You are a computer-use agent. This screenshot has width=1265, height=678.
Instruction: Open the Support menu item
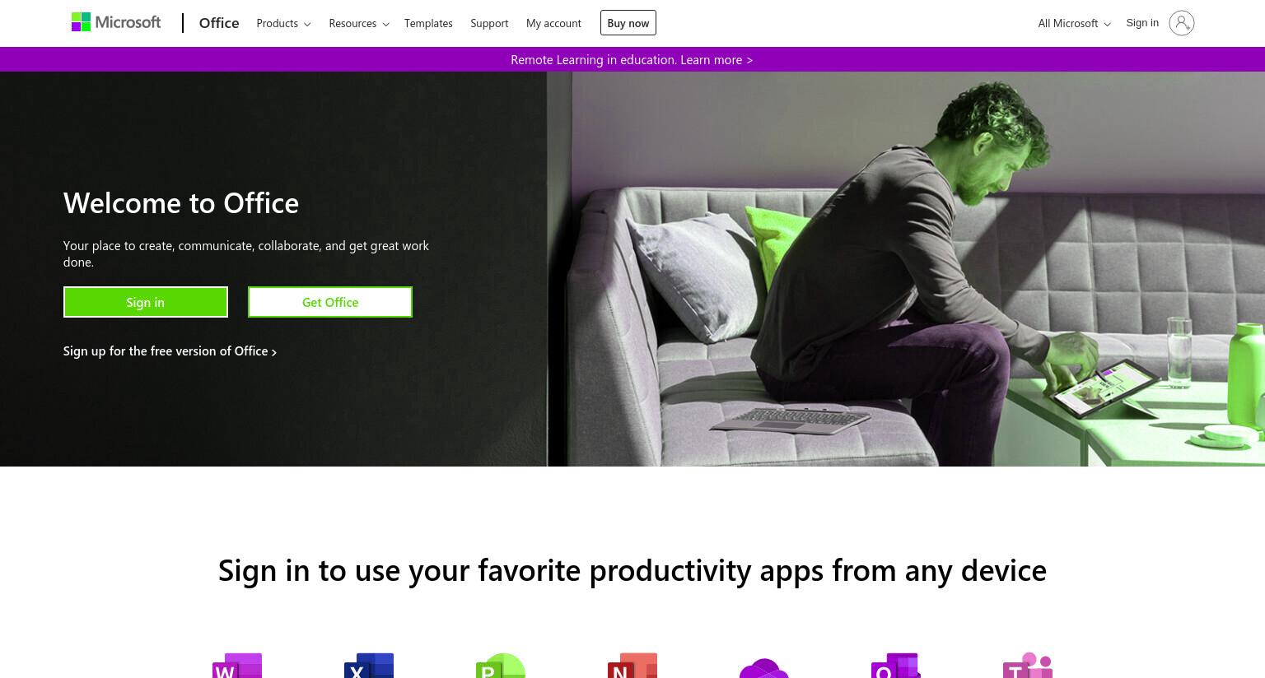(489, 23)
